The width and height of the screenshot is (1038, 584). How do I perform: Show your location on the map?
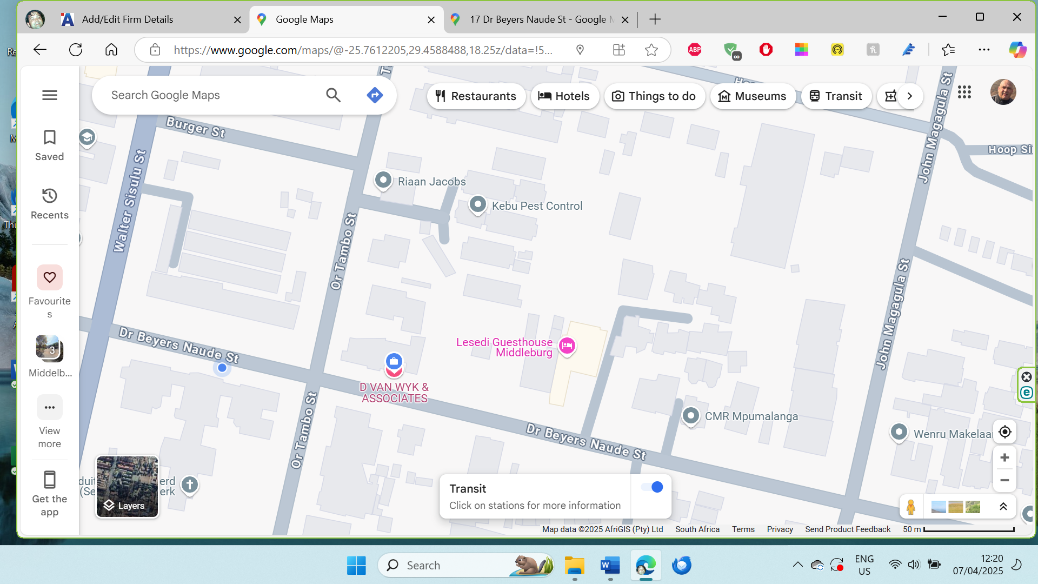pyautogui.click(x=1005, y=432)
